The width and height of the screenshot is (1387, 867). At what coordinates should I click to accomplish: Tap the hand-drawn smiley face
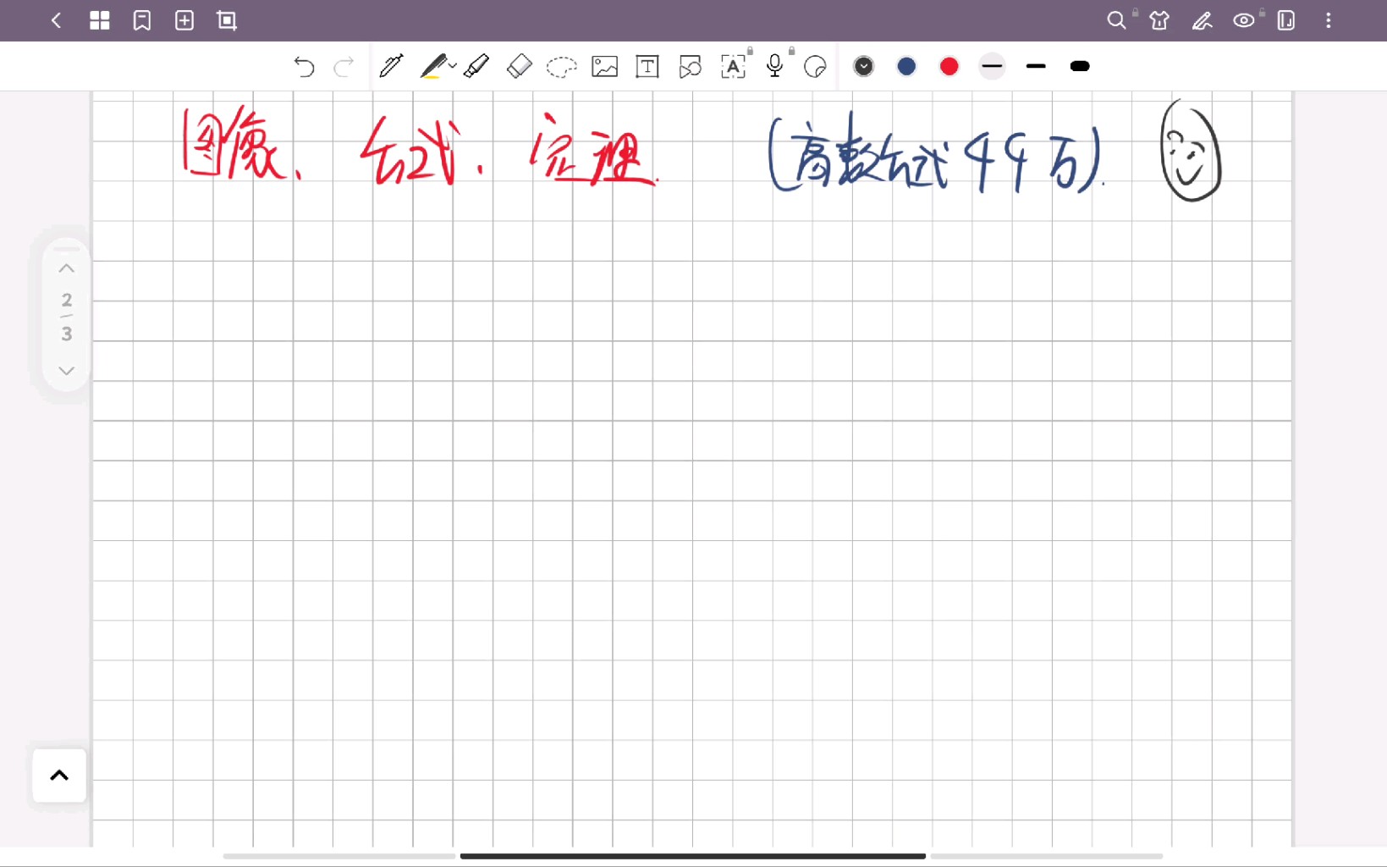[1191, 150]
